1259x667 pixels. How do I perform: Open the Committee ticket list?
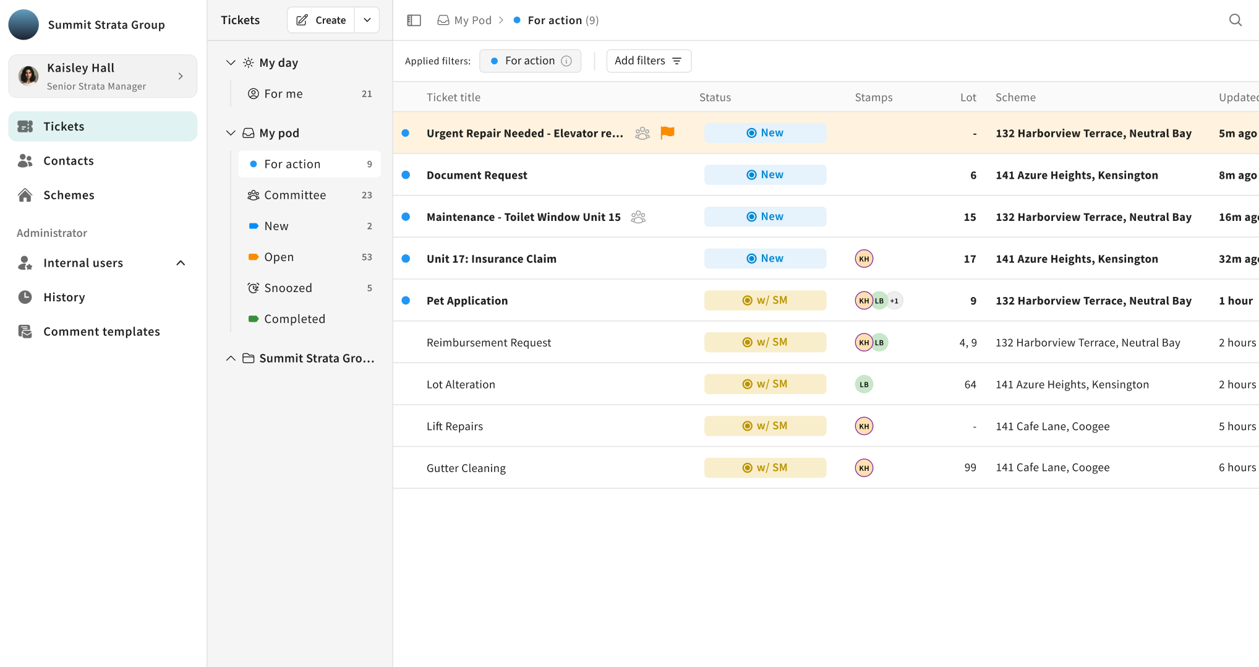(x=295, y=195)
